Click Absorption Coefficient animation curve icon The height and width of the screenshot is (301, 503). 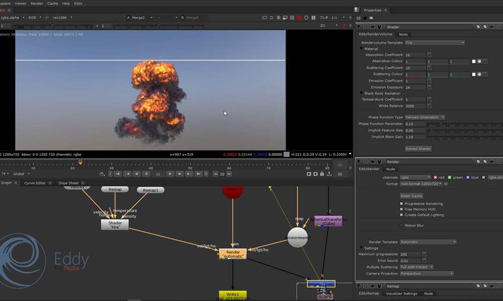point(430,55)
